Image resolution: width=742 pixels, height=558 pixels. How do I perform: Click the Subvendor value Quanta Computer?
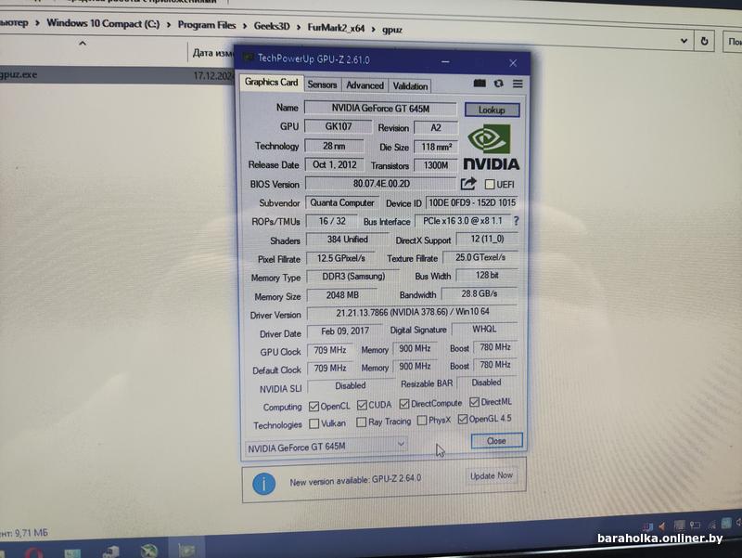tap(342, 202)
